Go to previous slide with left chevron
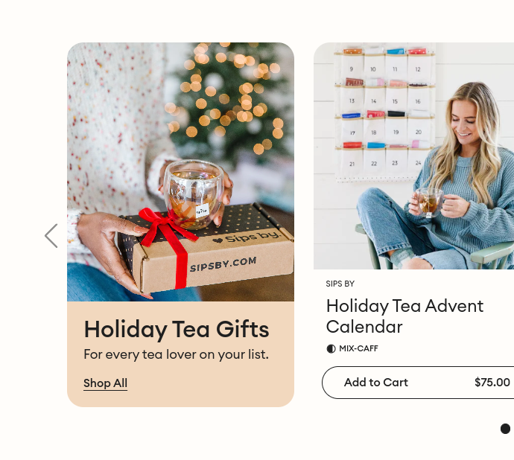Image resolution: width=514 pixels, height=460 pixels. click(51, 236)
